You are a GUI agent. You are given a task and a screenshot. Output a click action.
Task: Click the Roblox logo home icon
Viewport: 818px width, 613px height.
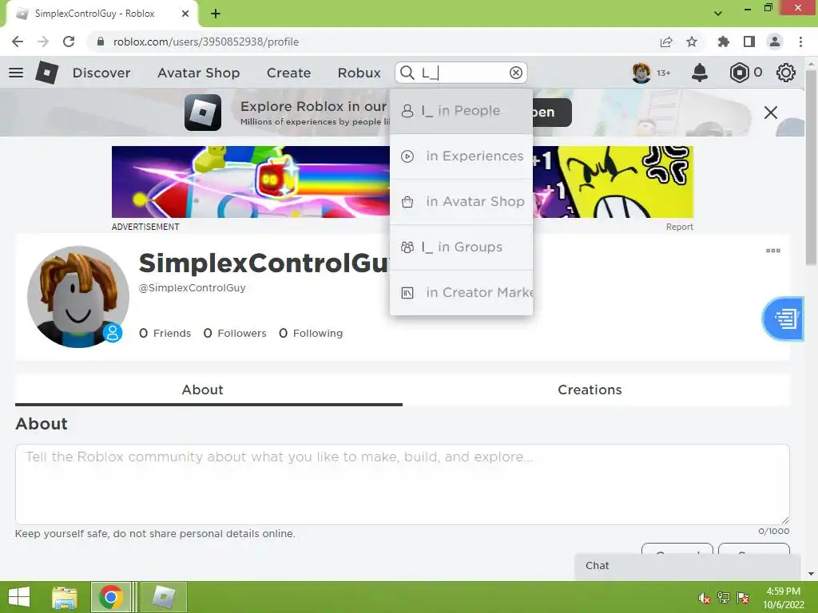[x=46, y=73]
